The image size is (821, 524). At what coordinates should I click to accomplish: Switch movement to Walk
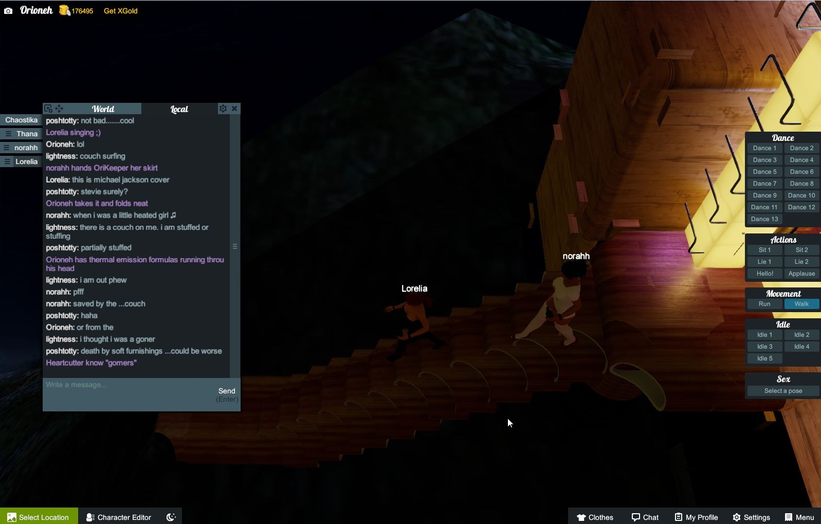click(801, 304)
